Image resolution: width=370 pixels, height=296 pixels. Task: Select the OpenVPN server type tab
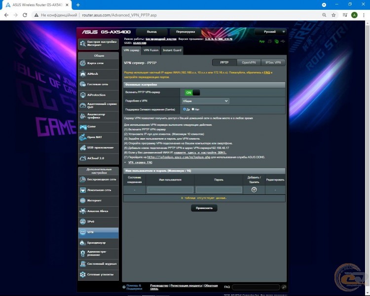point(249,63)
